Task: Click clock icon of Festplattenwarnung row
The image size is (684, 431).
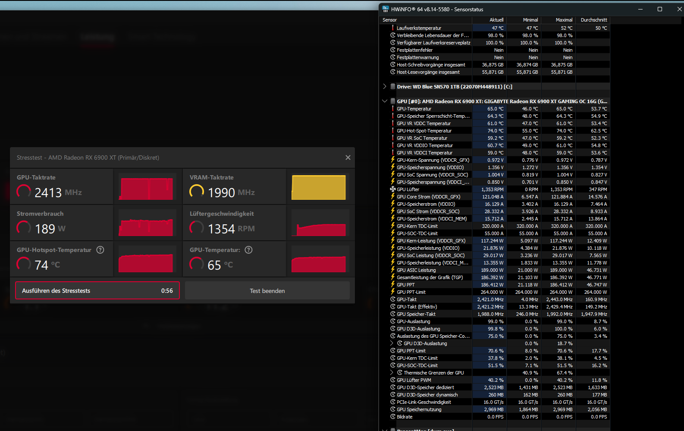Action: tap(393, 57)
